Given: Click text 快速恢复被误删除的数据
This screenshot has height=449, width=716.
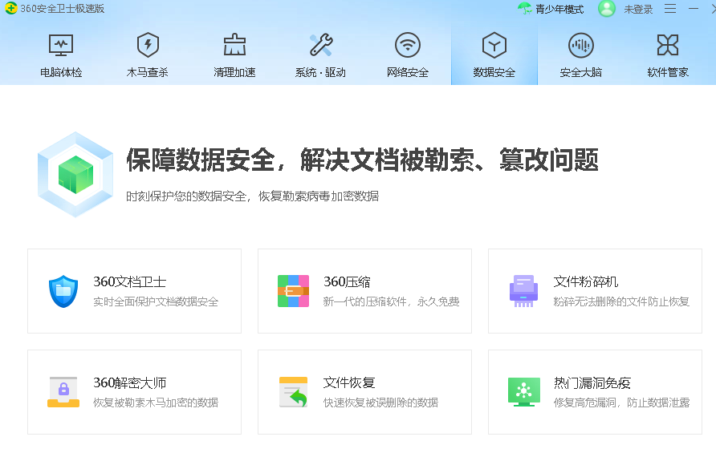Looking at the screenshot, I should [380, 402].
